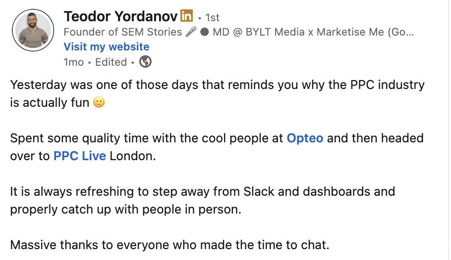Click the microphone emoji in the headline

tap(191, 33)
